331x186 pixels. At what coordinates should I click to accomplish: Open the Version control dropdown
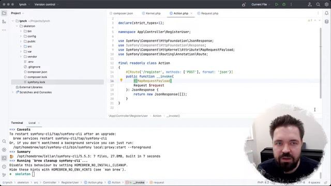pos(47,5)
